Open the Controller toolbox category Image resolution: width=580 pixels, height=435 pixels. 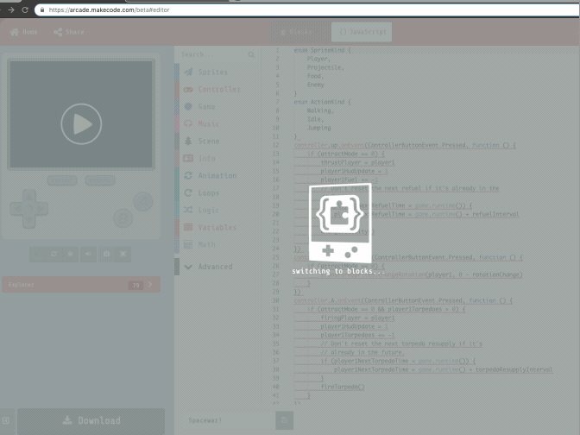coord(217,89)
